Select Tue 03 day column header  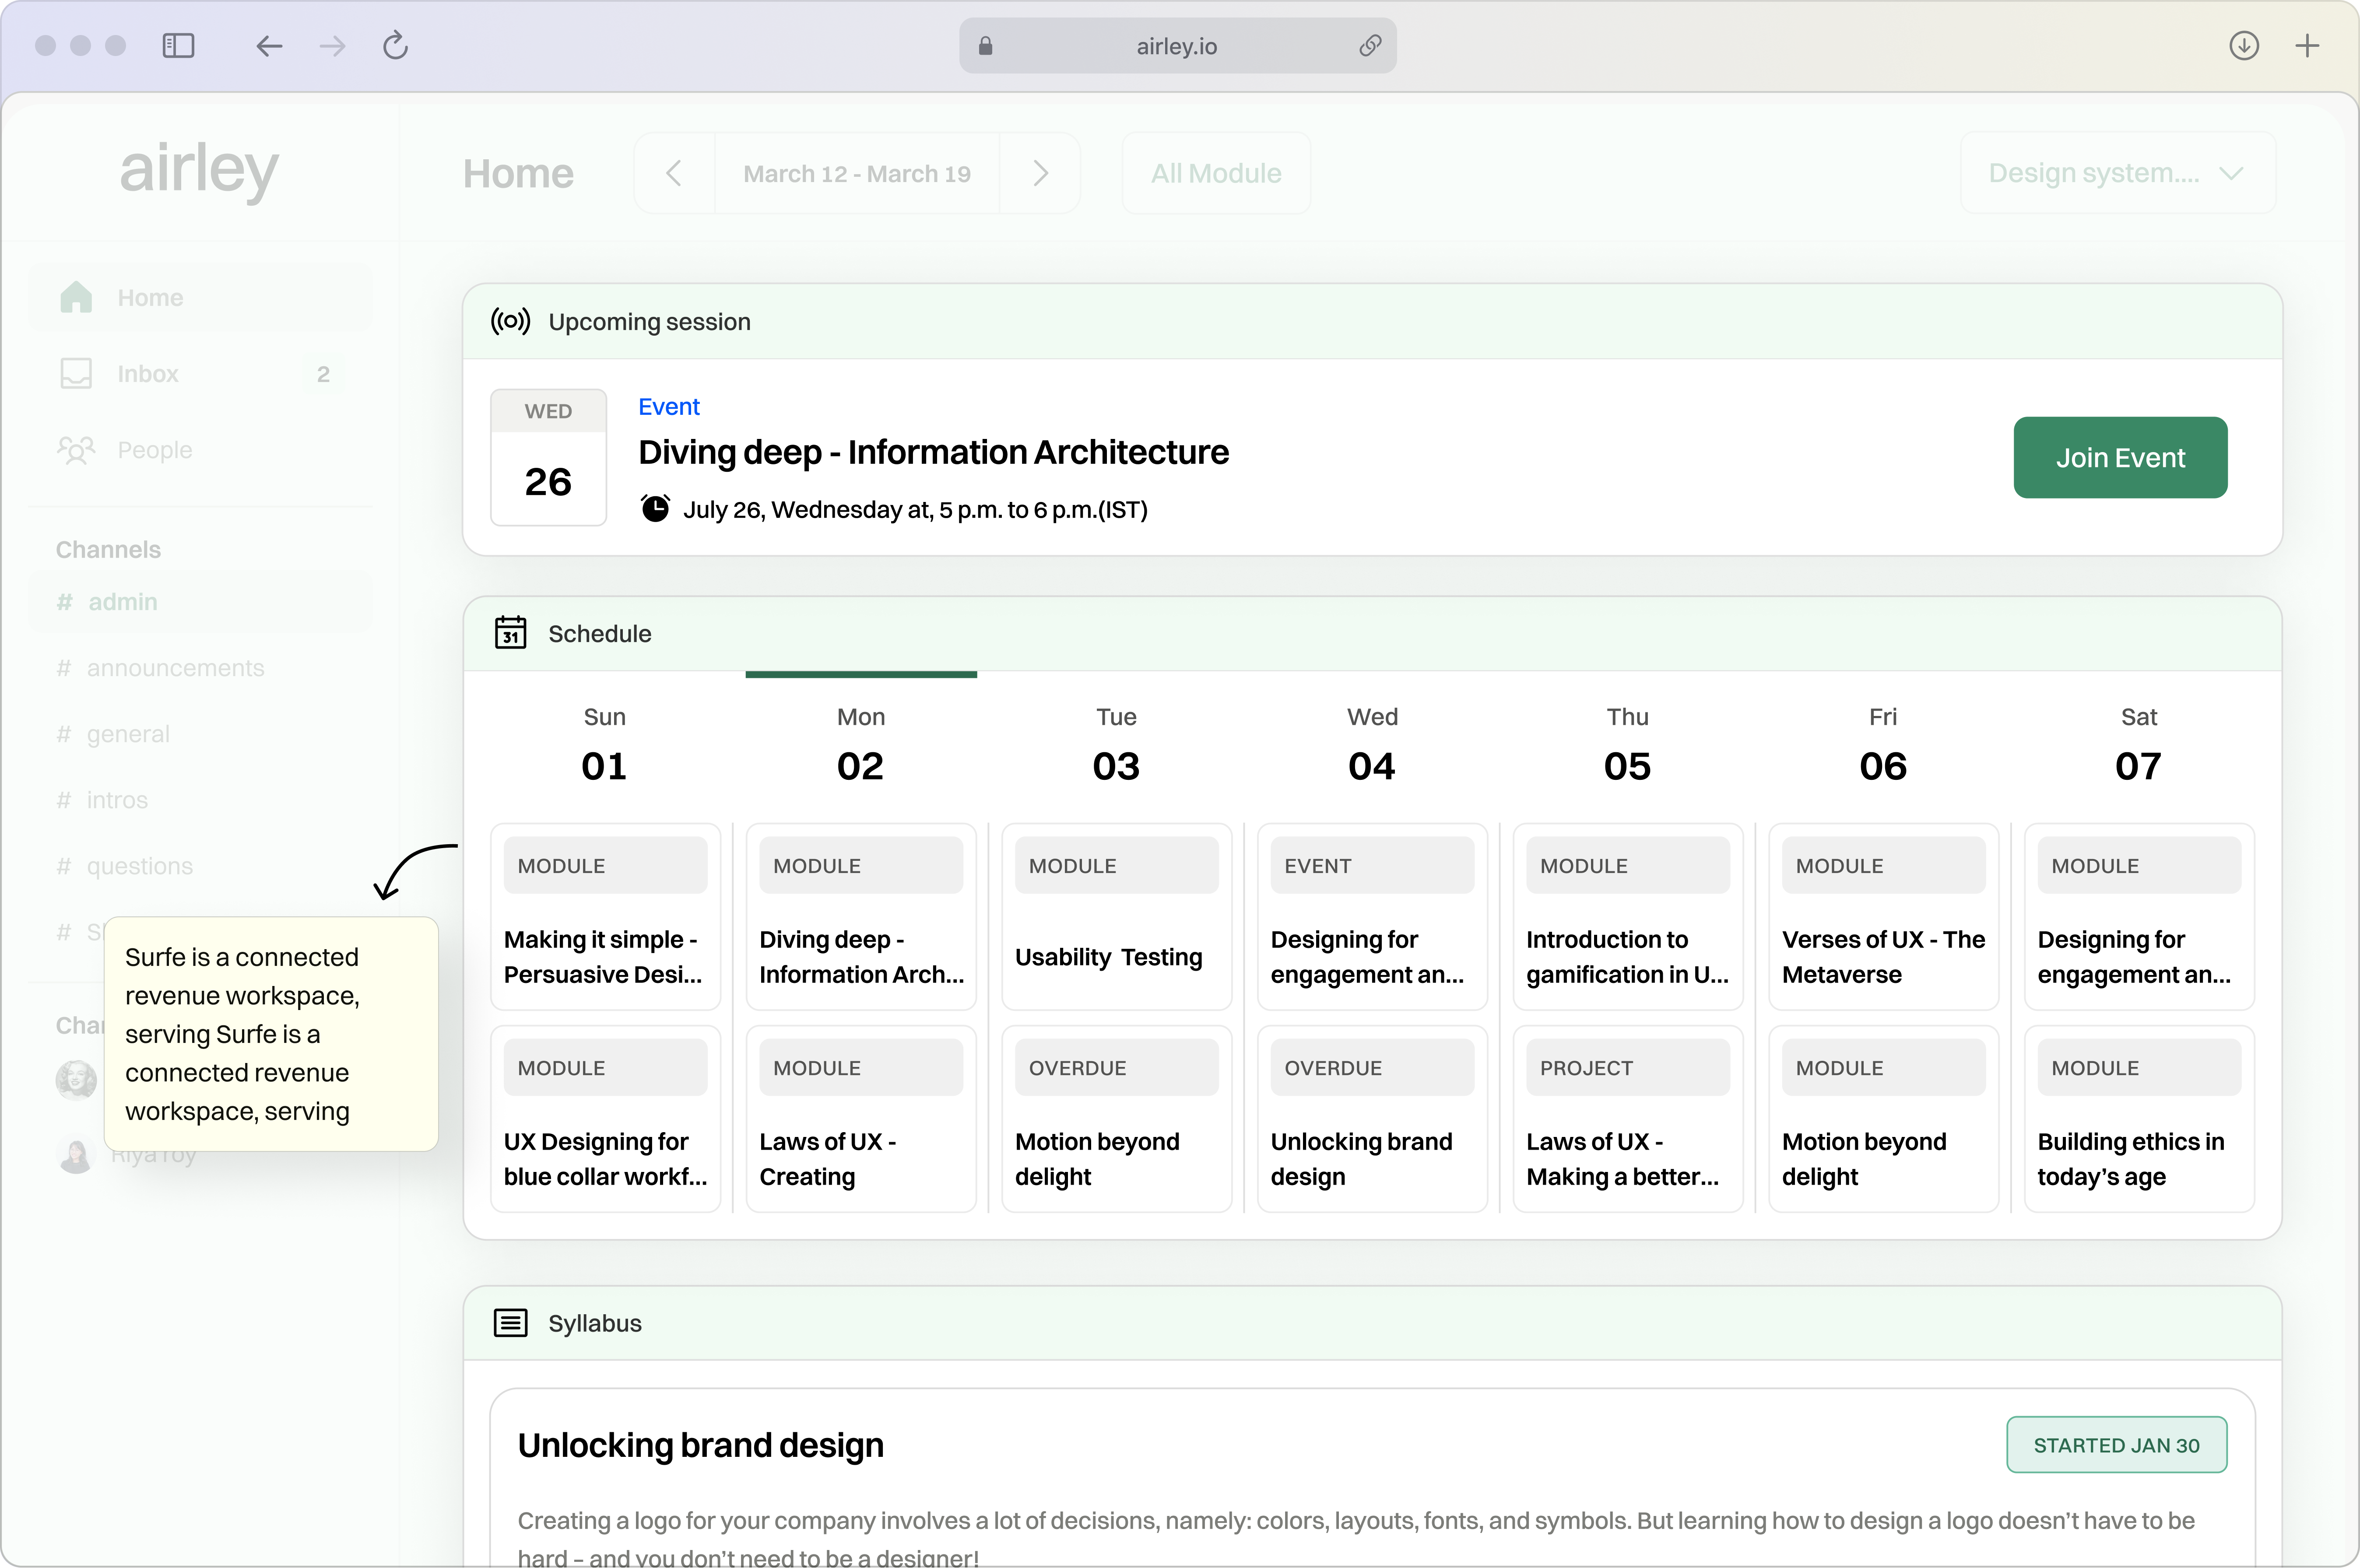(x=1116, y=745)
